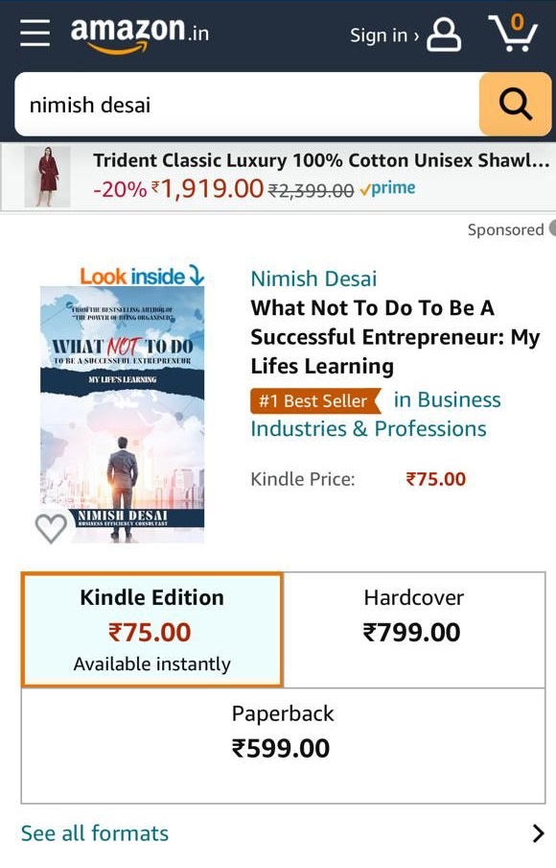Image resolution: width=556 pixels, height=868 pixels.
Task: Add book to wishlist with heart icon
Action: (x=51, y=528)
